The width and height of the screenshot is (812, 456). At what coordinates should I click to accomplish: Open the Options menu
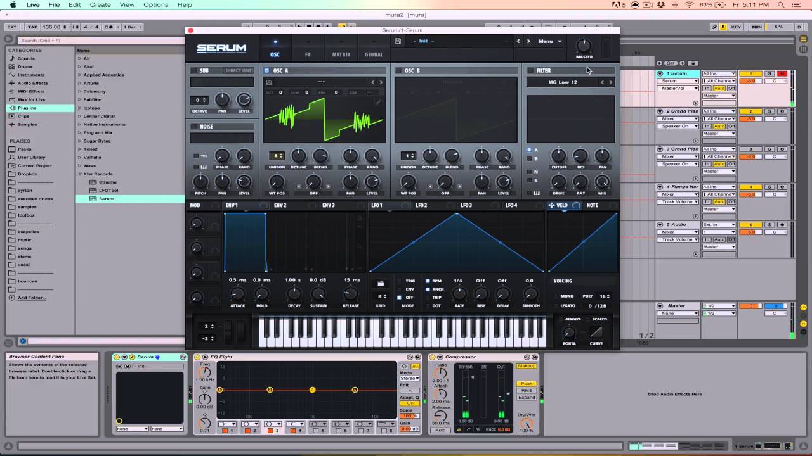(x=155, y=4)
